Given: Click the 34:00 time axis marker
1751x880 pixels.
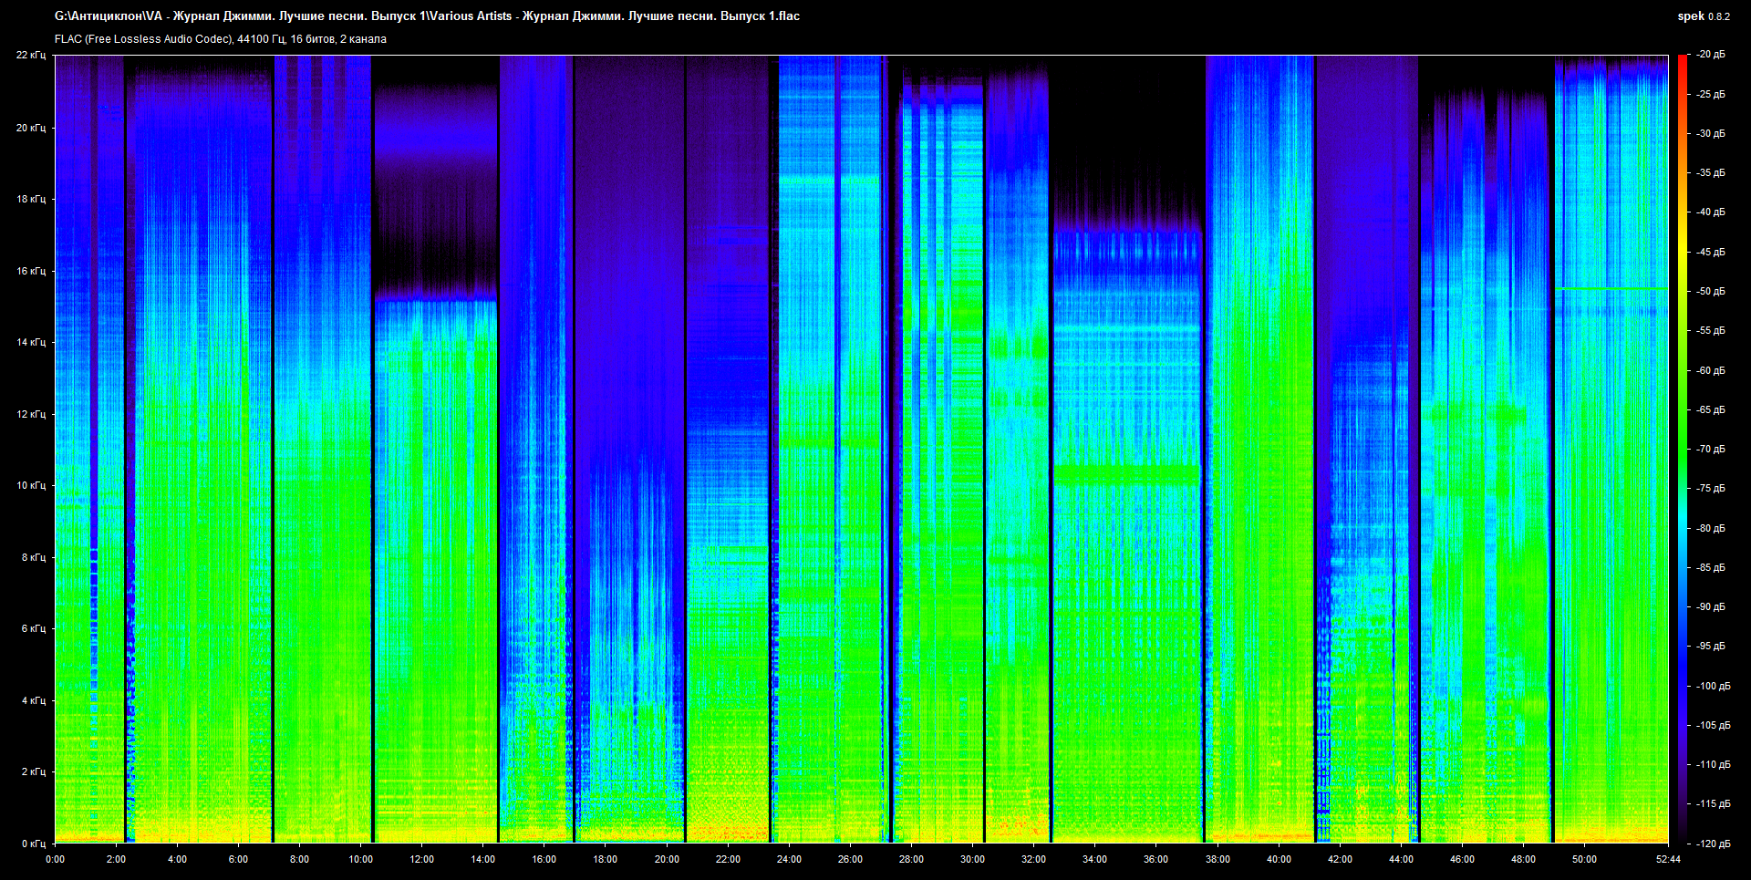Looking at the screenshot, I should coord(1094,859).
